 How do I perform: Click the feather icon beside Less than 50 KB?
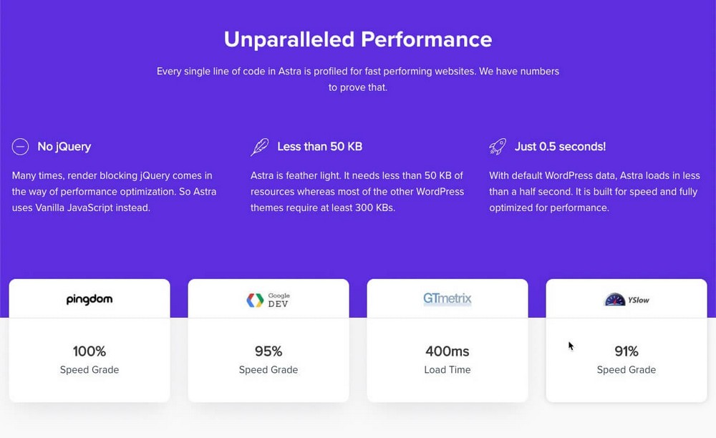point(259,147)
